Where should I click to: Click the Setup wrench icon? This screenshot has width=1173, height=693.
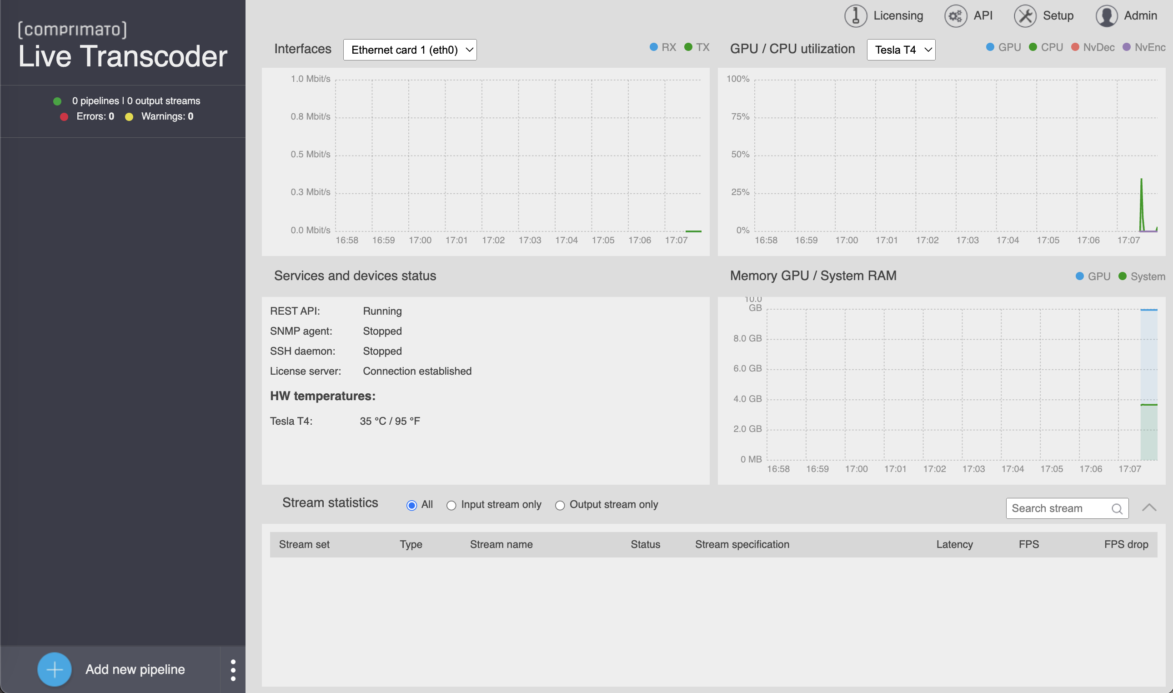(1025, 16)
